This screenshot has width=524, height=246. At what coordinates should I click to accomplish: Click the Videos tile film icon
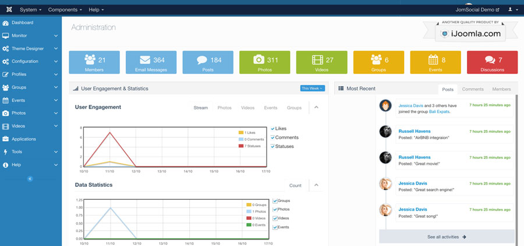tap(317, 60)
